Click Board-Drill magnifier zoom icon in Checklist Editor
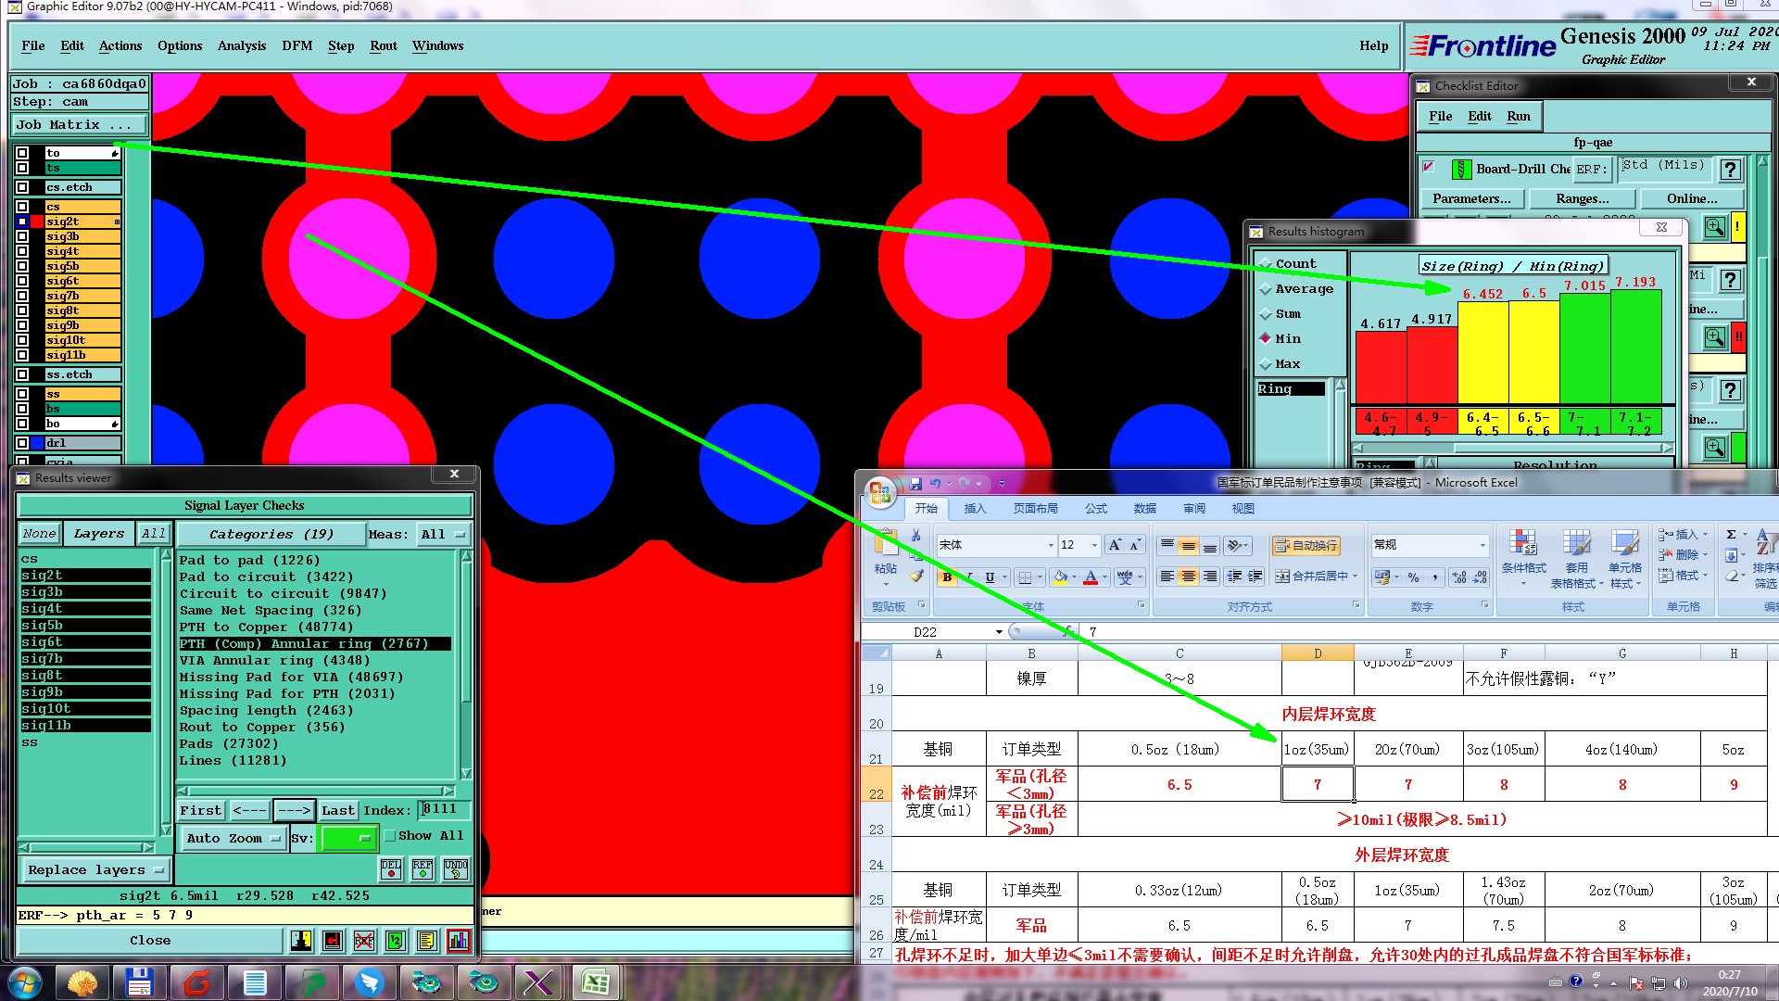This screenshot has width=1779, height=1001. point(1714,227)
